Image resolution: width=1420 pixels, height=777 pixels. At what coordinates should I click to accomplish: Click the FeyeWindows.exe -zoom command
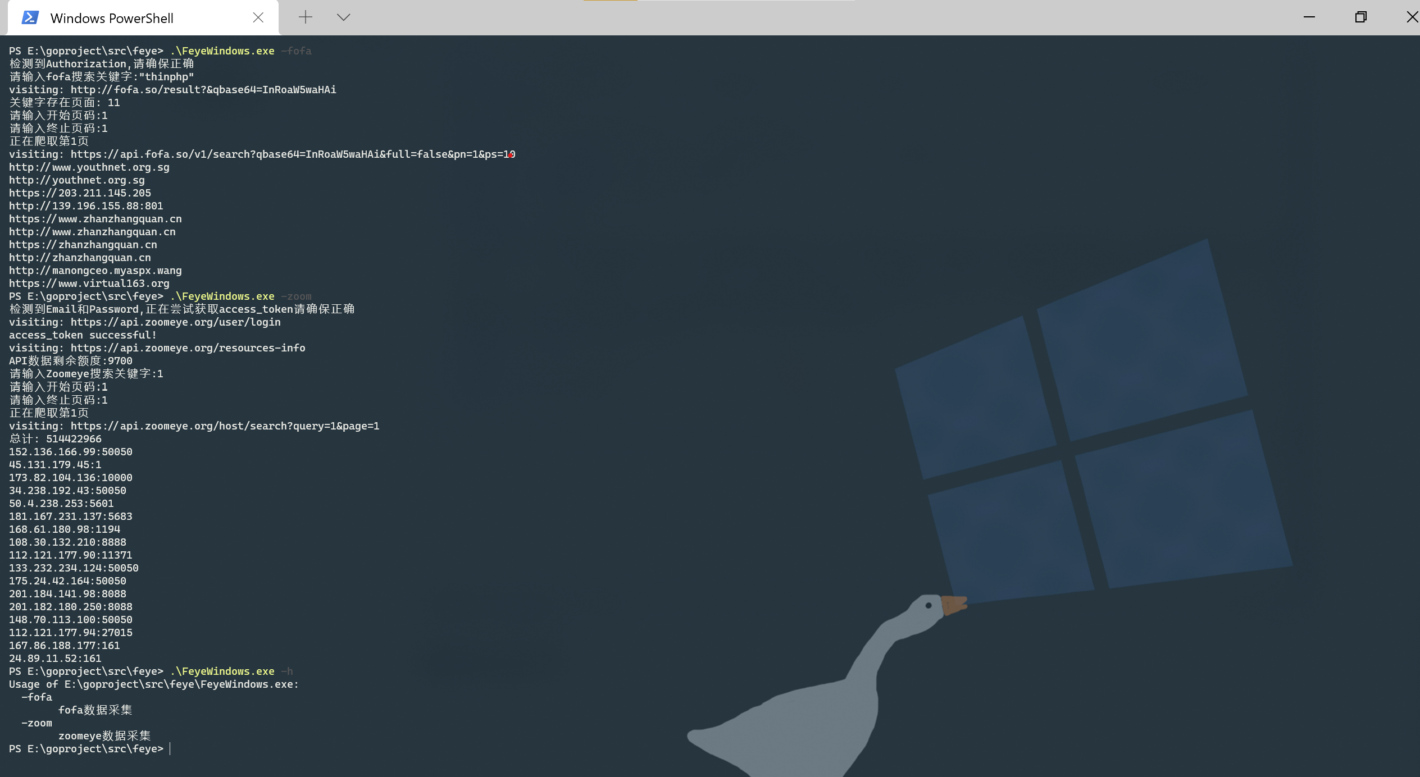click(x=240, y=296)
